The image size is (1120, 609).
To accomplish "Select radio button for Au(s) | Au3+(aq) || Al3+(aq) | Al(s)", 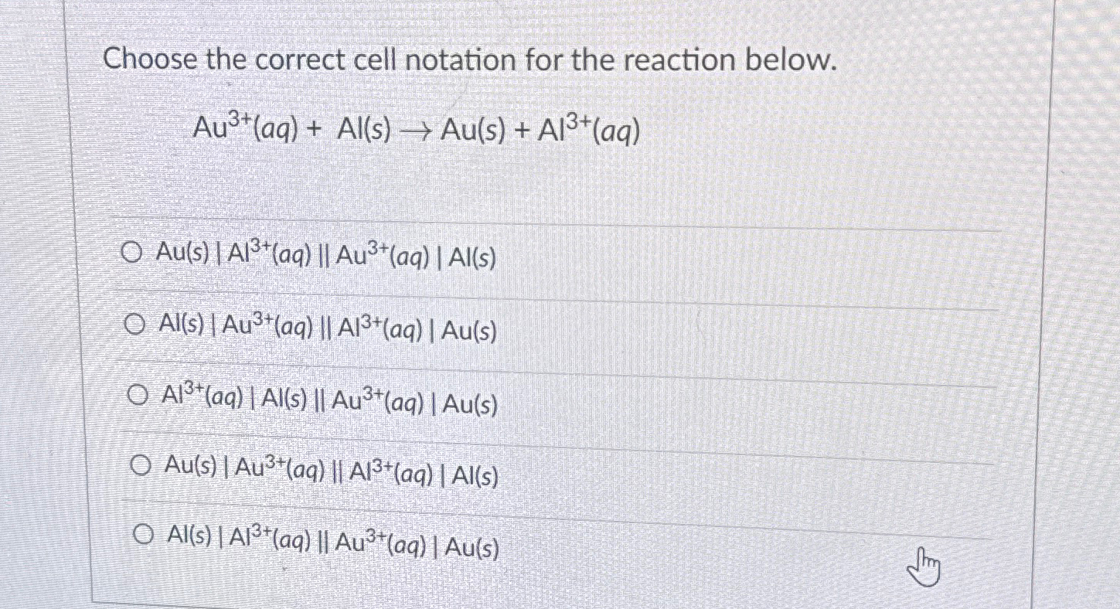I will coord(141,465).
